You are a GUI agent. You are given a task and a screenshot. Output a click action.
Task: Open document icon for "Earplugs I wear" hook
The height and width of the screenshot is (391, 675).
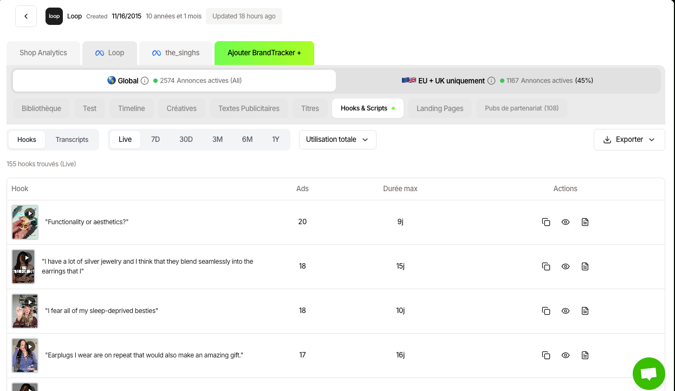pos(585,355)
